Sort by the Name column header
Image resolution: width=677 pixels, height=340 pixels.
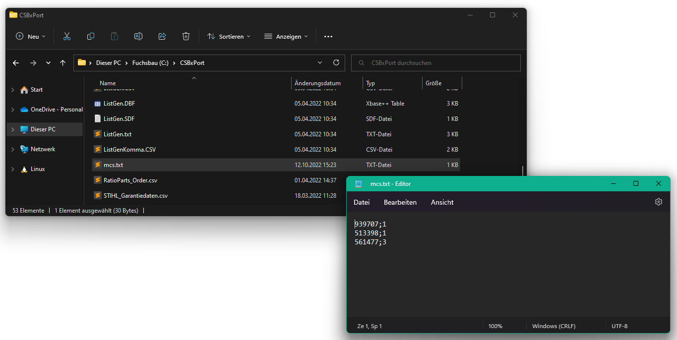coord(108,83)
